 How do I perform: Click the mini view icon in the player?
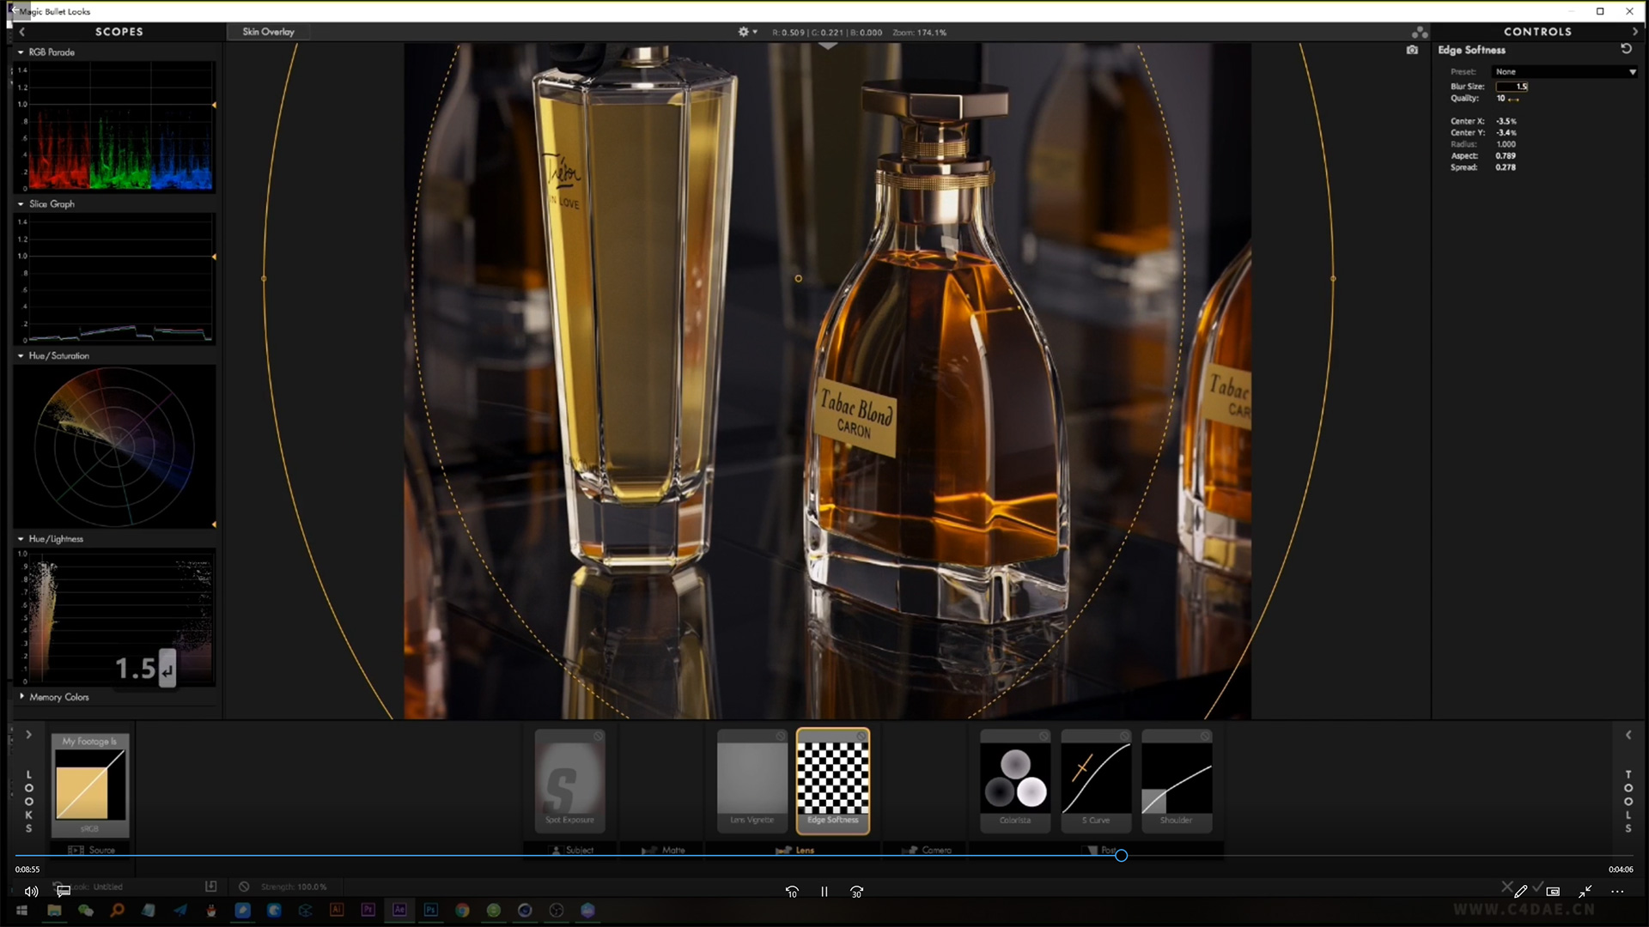pyautogui.click(x=1553, y=892)
